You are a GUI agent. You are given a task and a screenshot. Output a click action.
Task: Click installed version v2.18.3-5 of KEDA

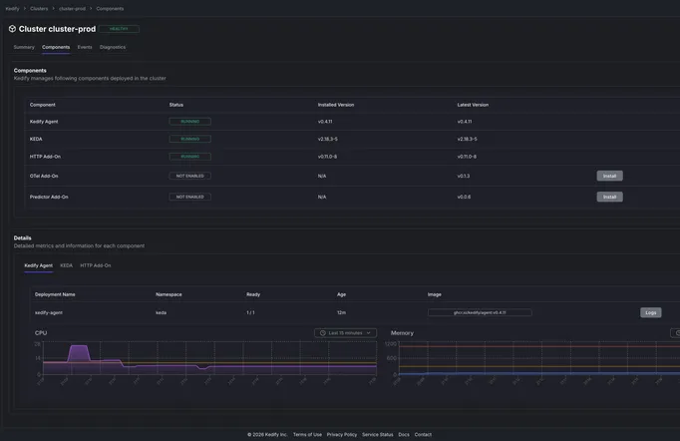(x=328, y=139)
